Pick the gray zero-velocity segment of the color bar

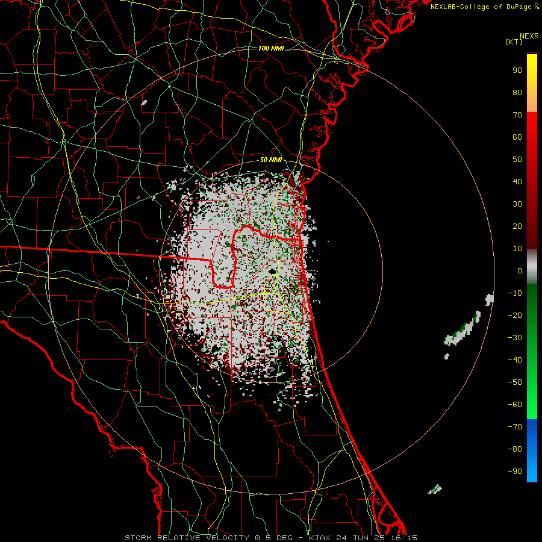532,267
